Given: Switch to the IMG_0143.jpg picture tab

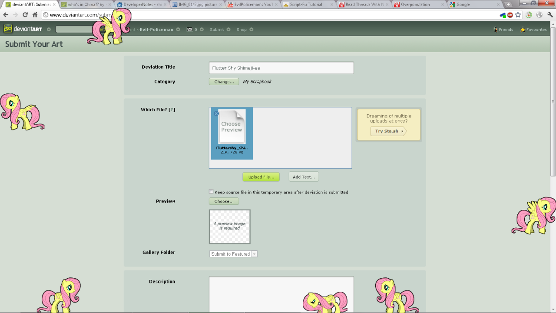Looking at the screenshot, I should pos(197,4).
